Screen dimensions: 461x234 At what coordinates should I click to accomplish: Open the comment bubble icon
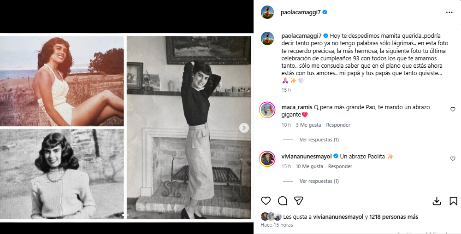click(283, 201)
